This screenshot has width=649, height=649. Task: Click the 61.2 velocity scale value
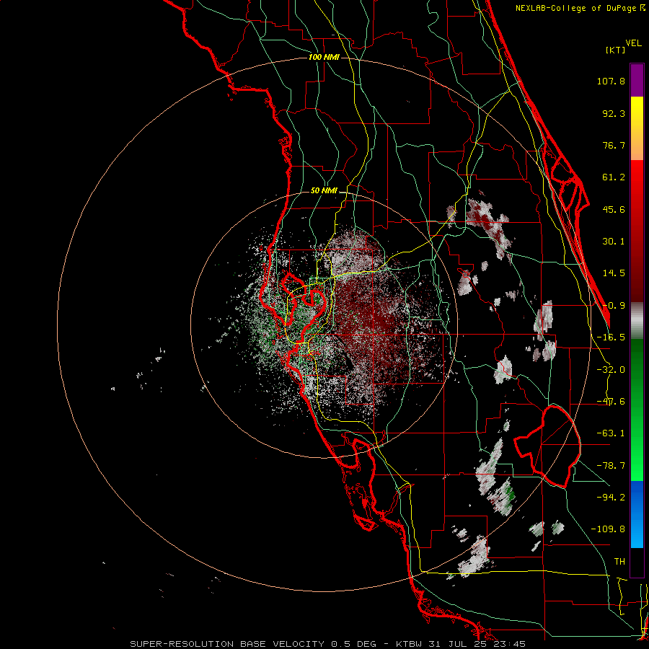point(614,177)
